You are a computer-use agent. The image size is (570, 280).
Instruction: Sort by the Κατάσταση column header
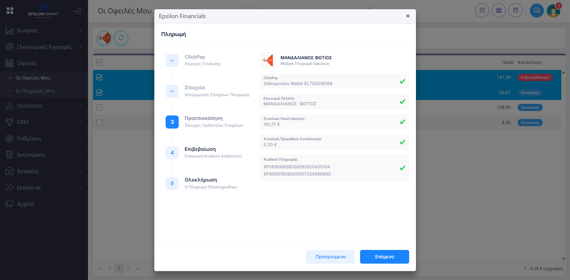530,62
